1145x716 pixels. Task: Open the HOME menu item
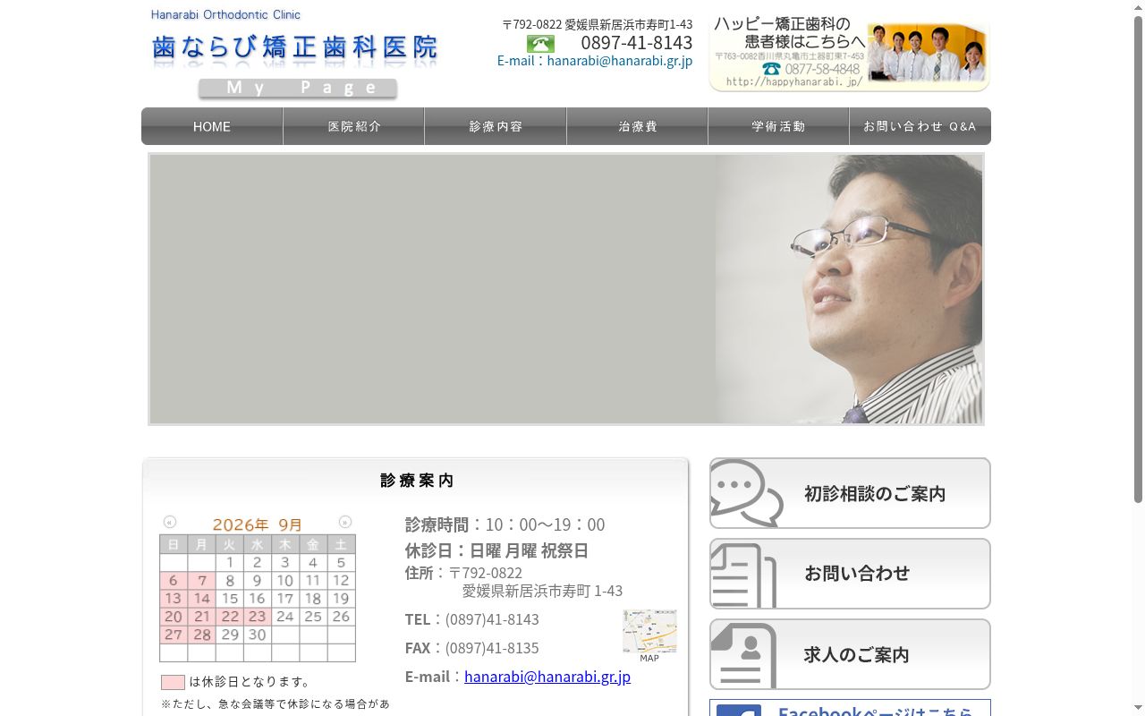[212, 126]
